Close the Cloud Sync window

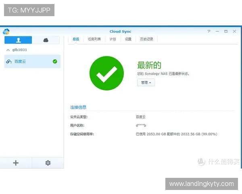[x=234, y=32]
